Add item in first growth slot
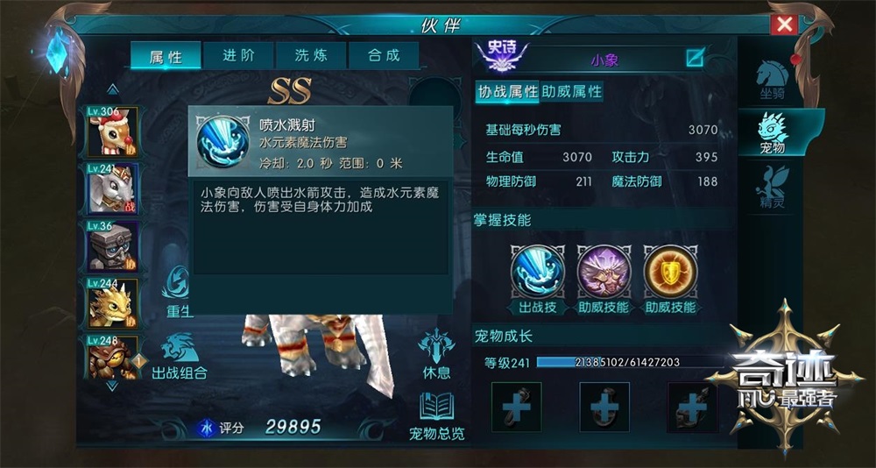 (516, 407)
